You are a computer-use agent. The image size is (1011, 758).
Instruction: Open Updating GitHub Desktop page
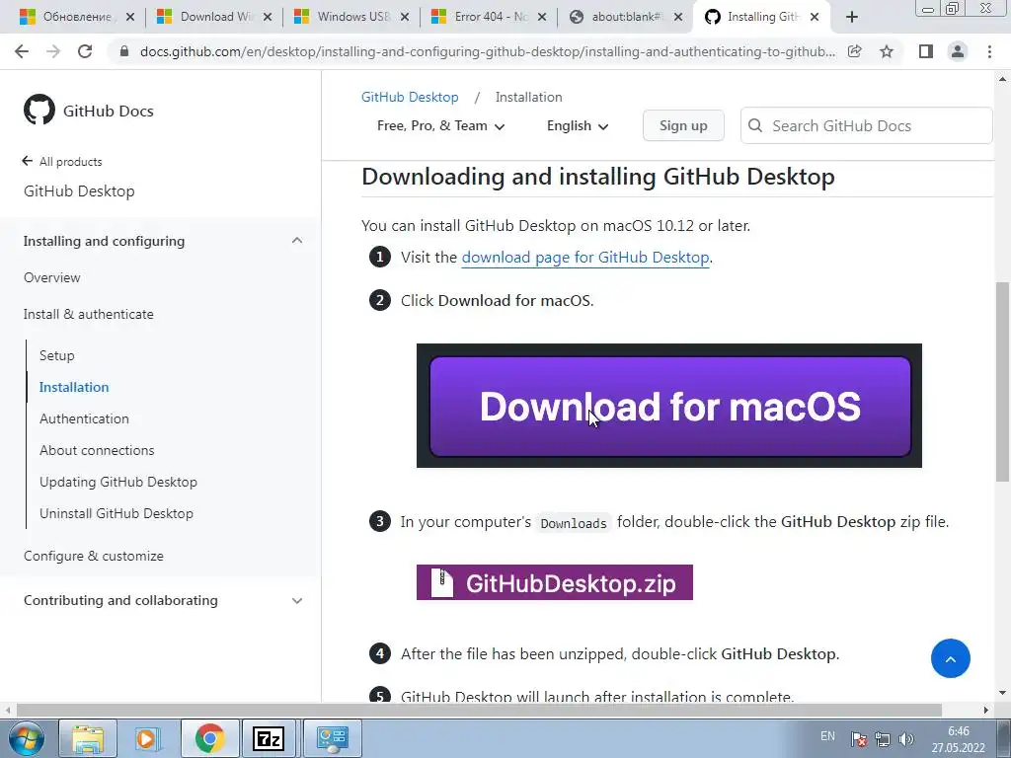point(118,482)
